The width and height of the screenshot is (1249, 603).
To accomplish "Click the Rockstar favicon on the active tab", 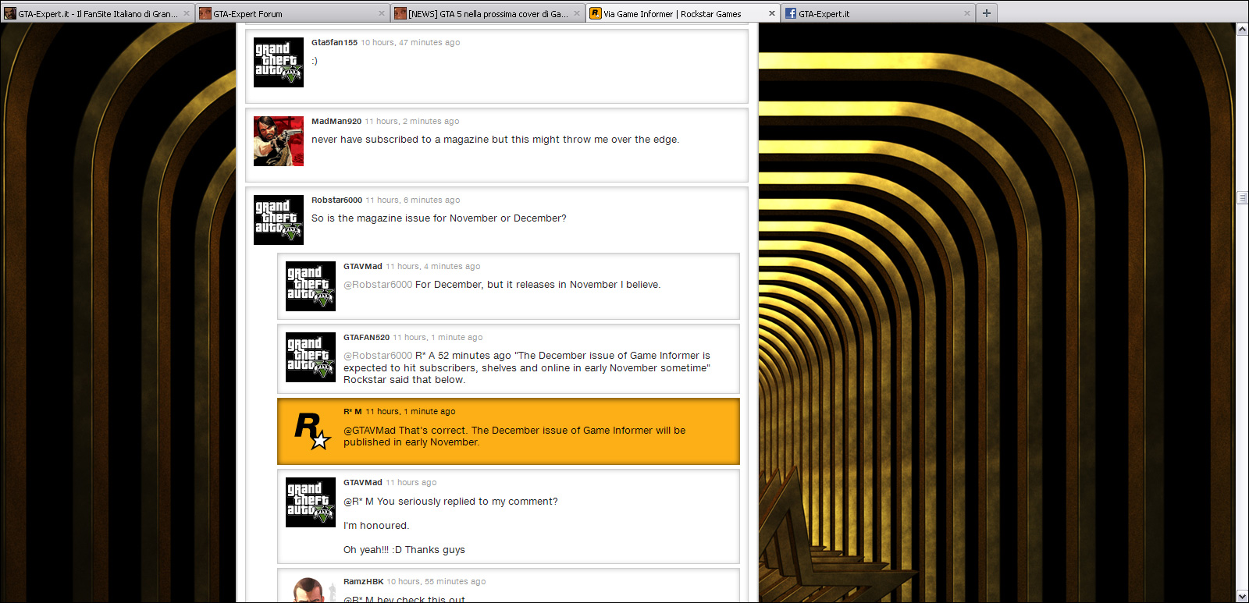I will click(595, 13).
